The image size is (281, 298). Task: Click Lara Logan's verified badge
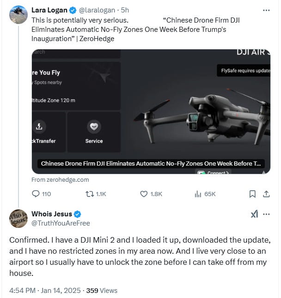pos(73,10)
